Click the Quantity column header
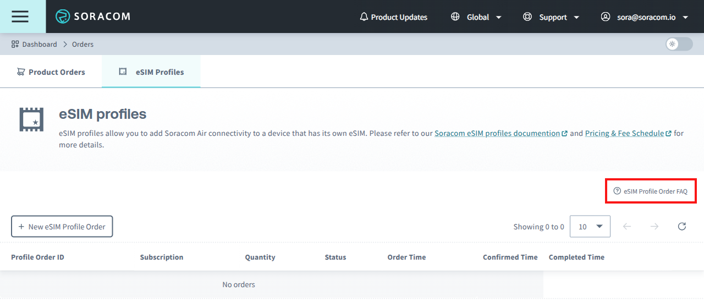Viewport: 704px width, 302px height. pos(260,257)
